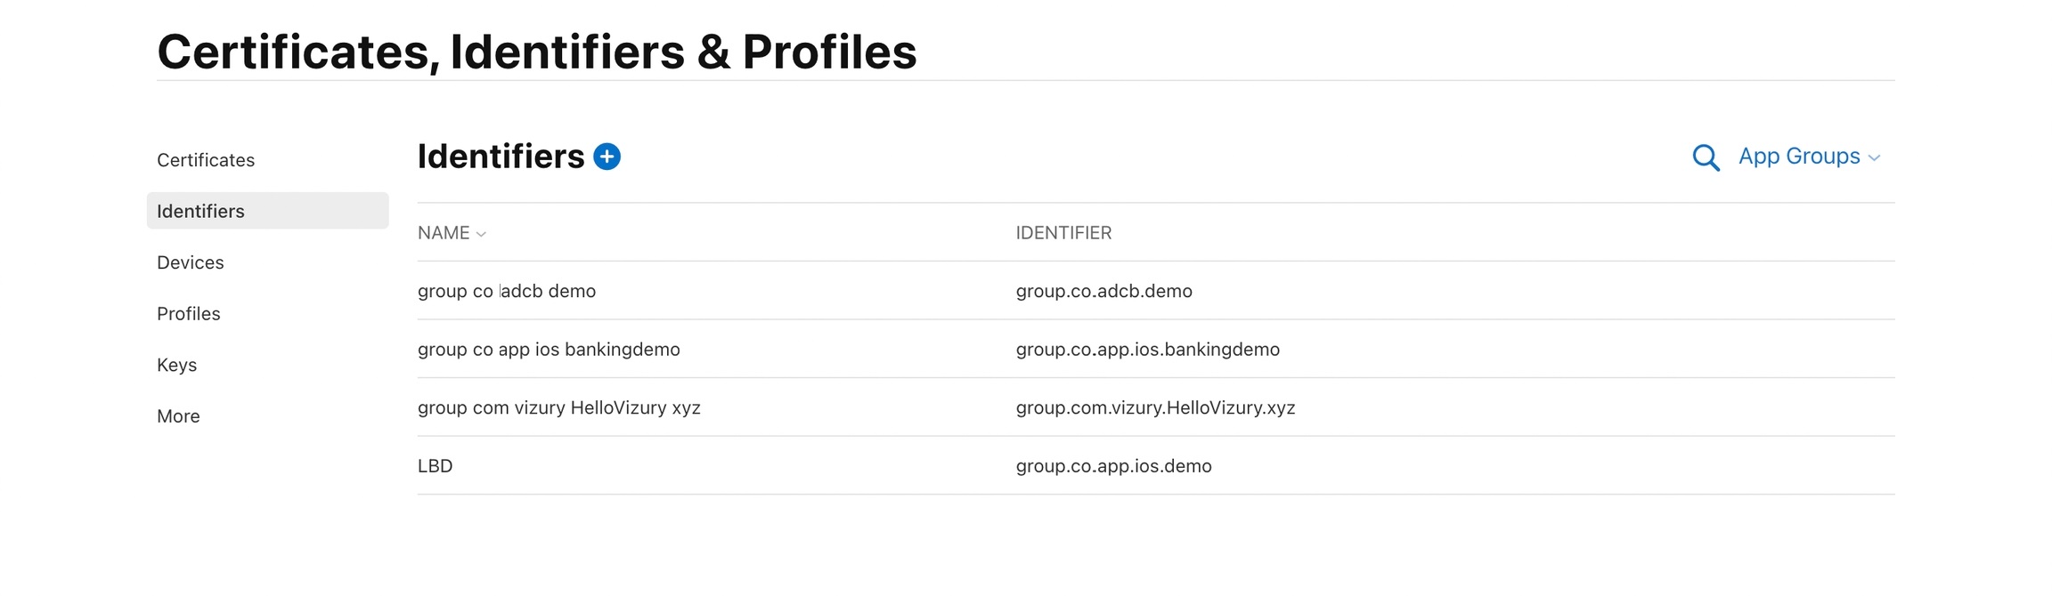Select group com vizury HelloVizury xyz
Screen dimensions: 2052x596
pos(559,407)
